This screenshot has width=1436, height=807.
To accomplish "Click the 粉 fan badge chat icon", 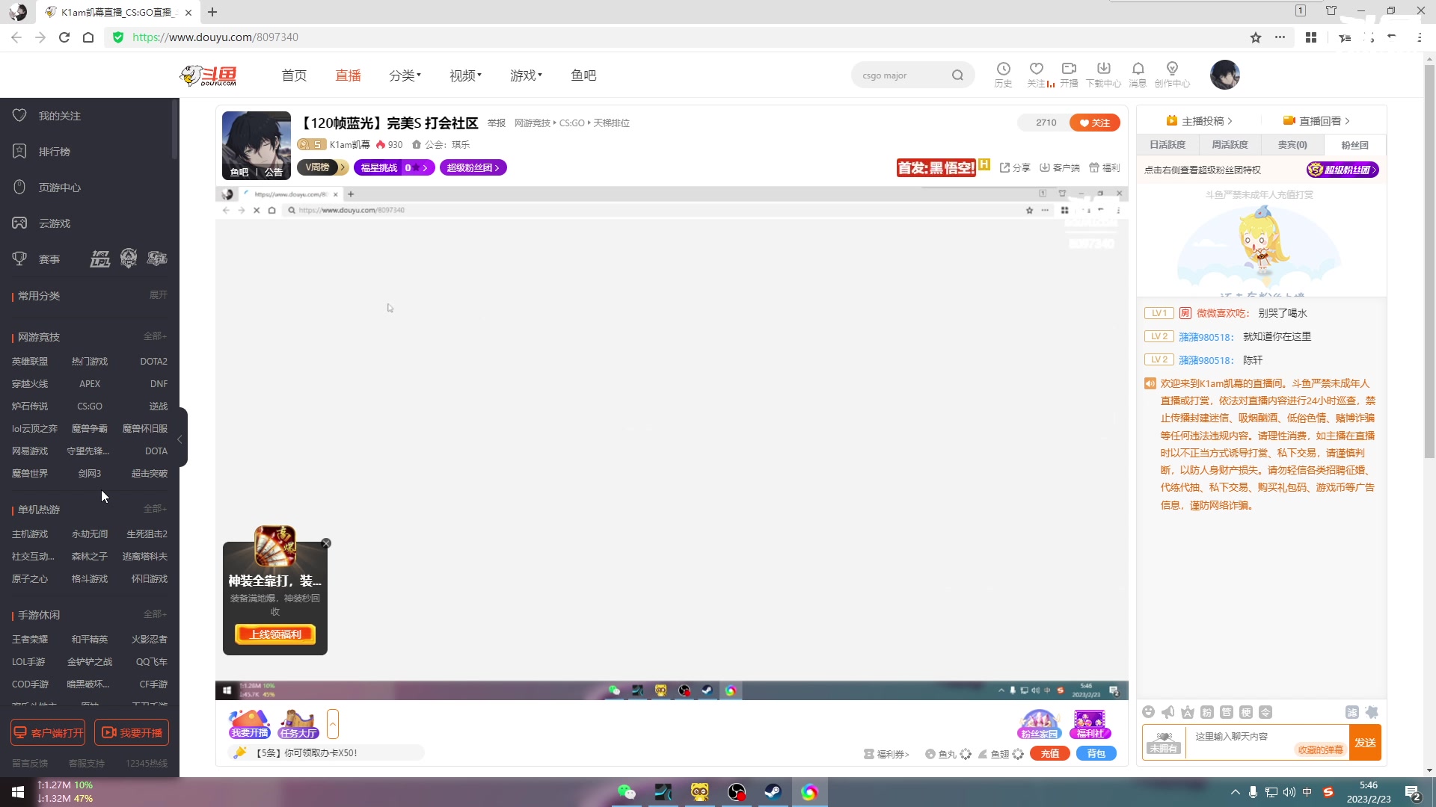I will click(x=1207, y=712).
